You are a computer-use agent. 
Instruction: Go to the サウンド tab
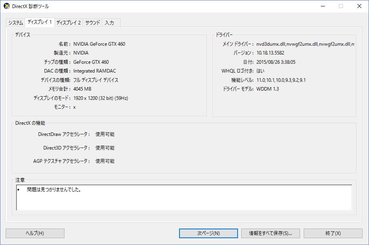tap(93, 22)
